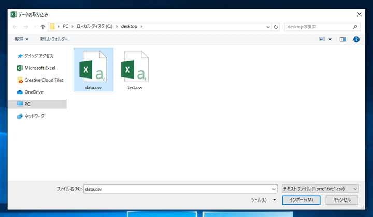Select desktop breadcrumb segment
This screenshot has height=217, width=373.
pyautogui.click(x=129, y=26)
